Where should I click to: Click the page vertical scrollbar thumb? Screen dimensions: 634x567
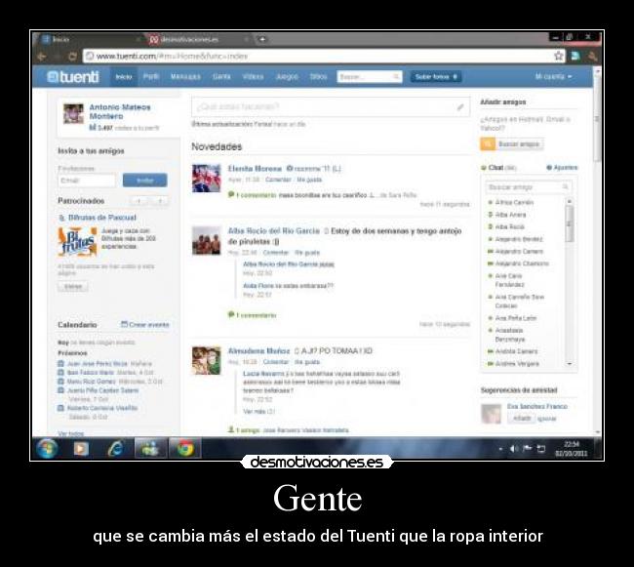point(598,121)
